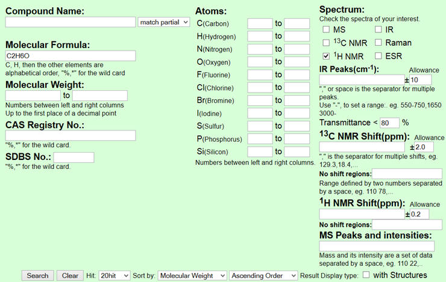Focus the IR Peaks input field
Viewport: 446px width, 282px height.
tap(362, 80)
